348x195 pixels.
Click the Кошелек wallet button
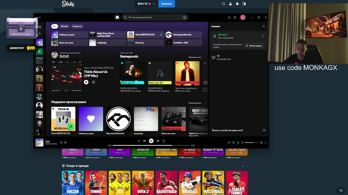coord(167,4)
